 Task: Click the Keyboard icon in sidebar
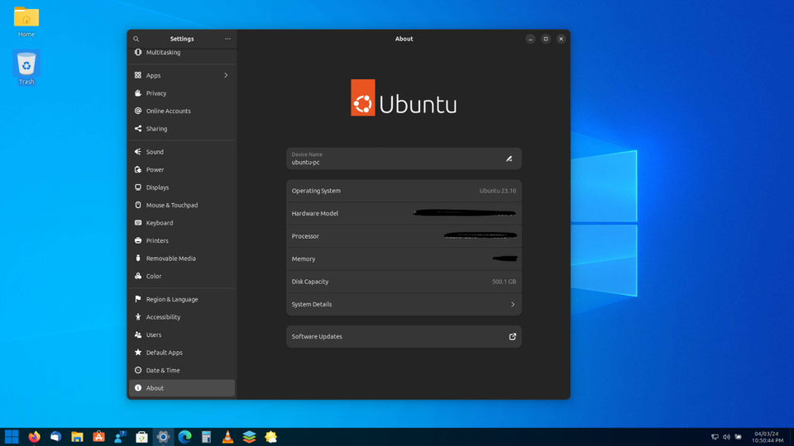click(138, 222)
